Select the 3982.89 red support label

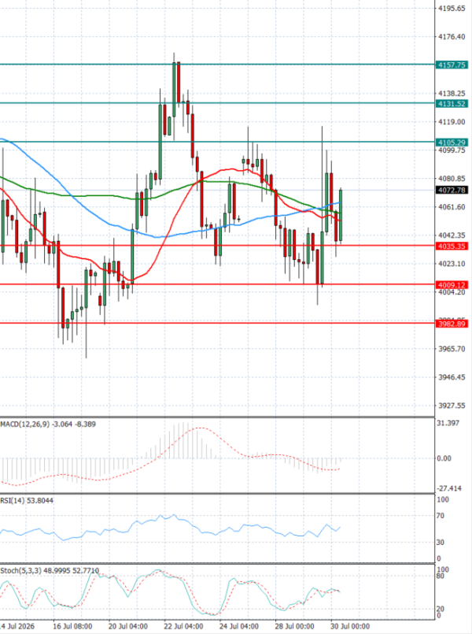452,324
